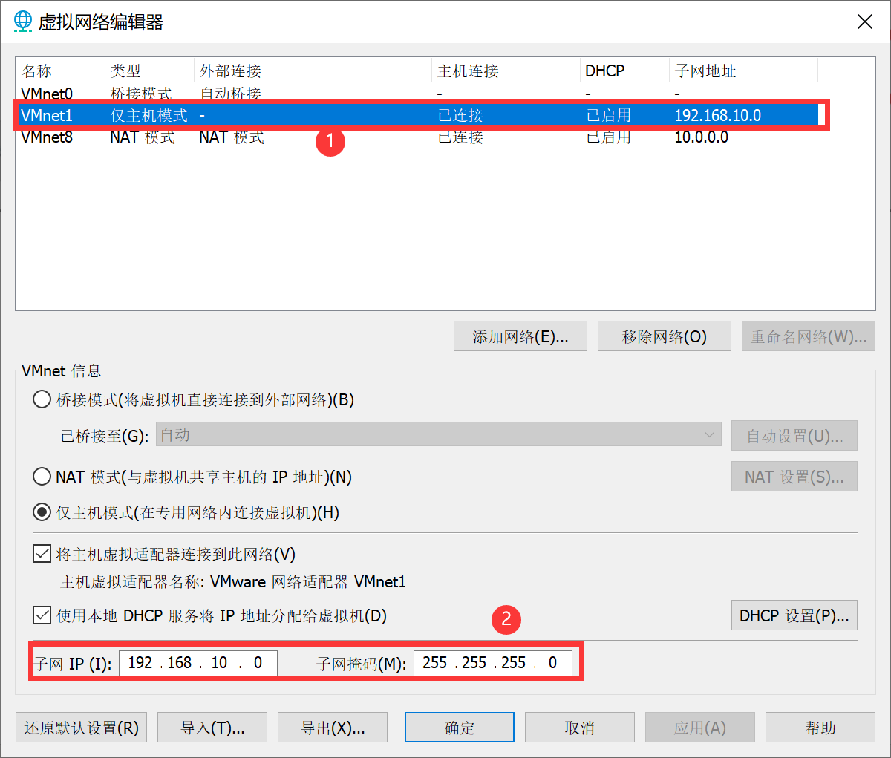Open 帮助 help button
This screenshot has height=758, width=891.
[820, 728]
